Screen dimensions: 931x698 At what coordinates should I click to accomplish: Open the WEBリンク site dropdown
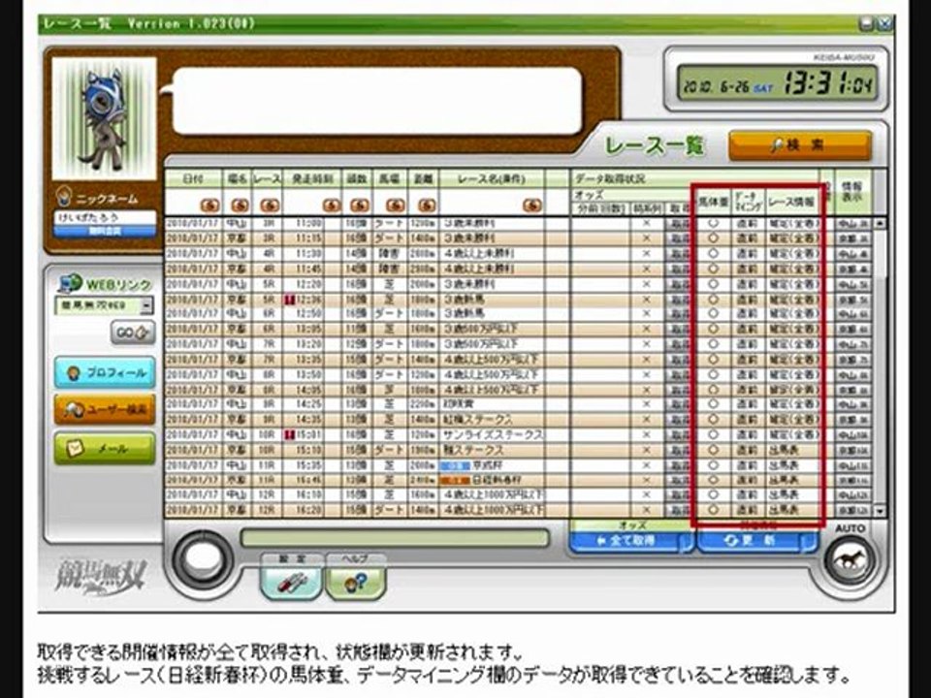pos(147,306)
